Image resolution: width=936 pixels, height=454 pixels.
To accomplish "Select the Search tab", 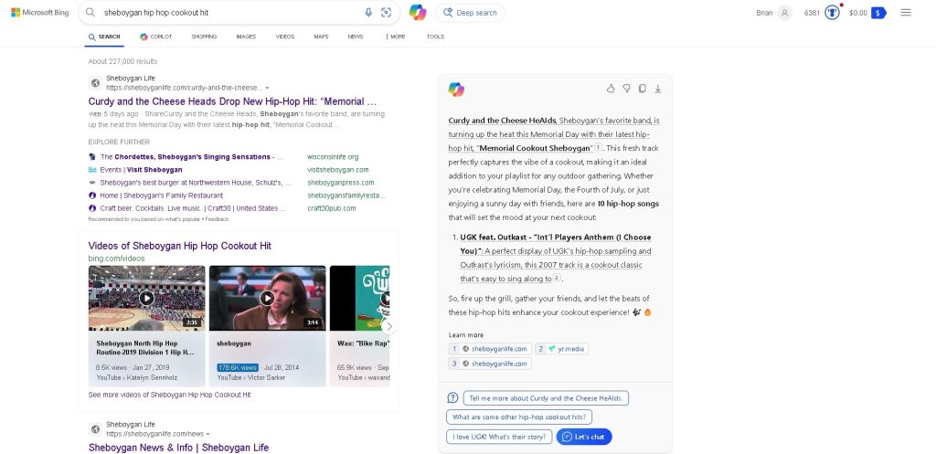I will tap(104, 37).
